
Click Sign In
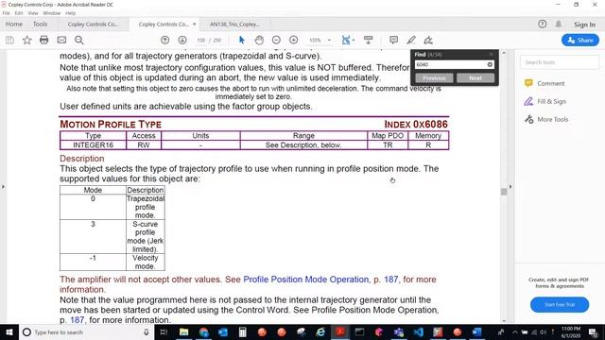coord(584,25)
